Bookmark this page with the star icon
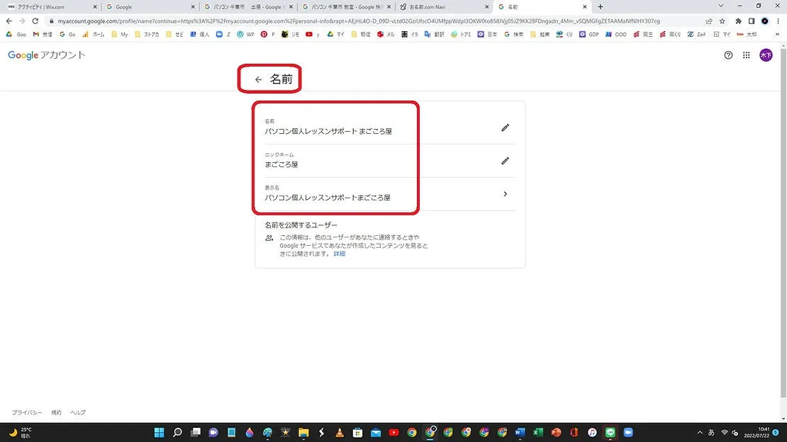The height and width of the screenshot is (442, 787). point(722,21)
